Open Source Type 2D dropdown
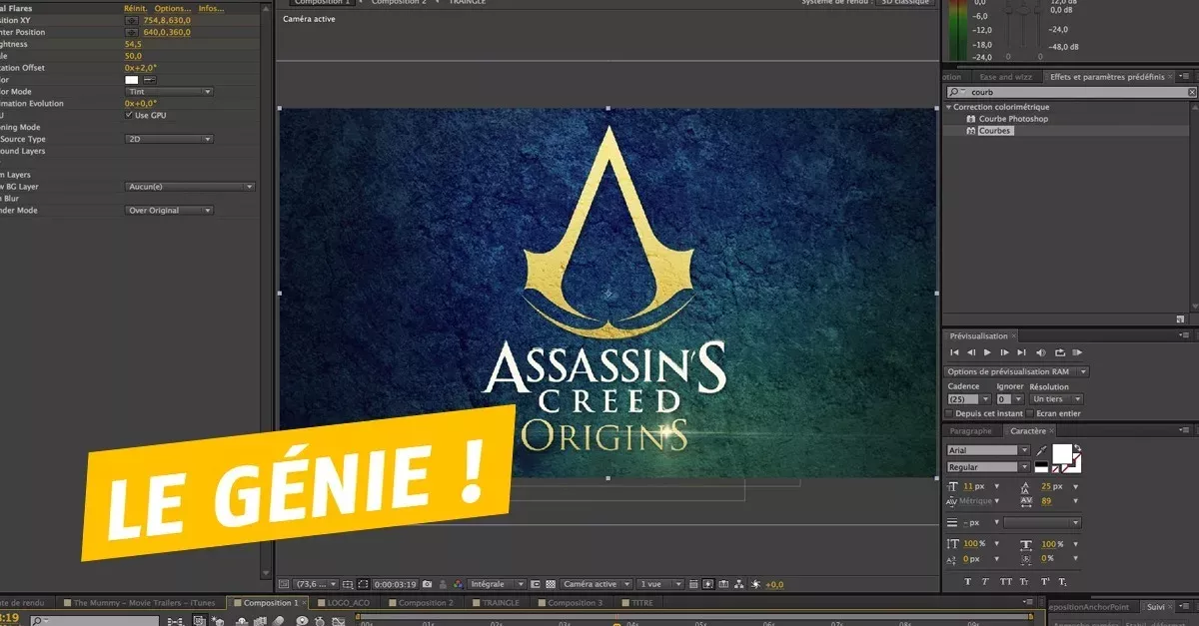 [x=169, y=140]
